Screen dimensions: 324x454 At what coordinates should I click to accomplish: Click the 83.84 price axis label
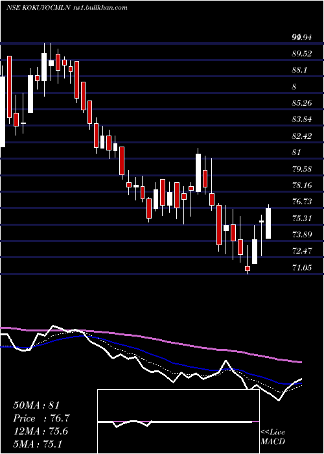[x=302, y=119]
